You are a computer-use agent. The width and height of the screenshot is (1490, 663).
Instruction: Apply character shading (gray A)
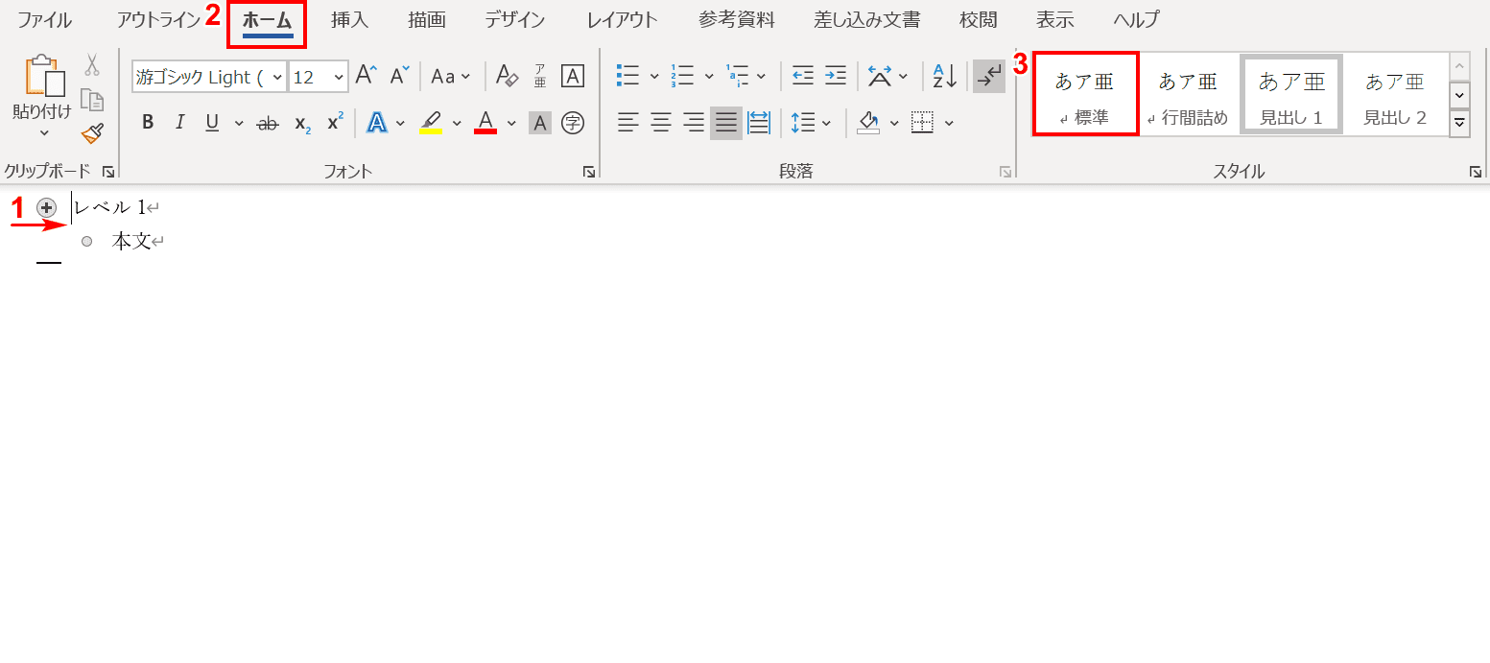[540, 123]
